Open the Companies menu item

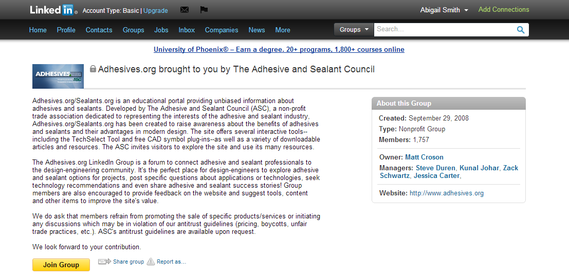coord(222,30)
